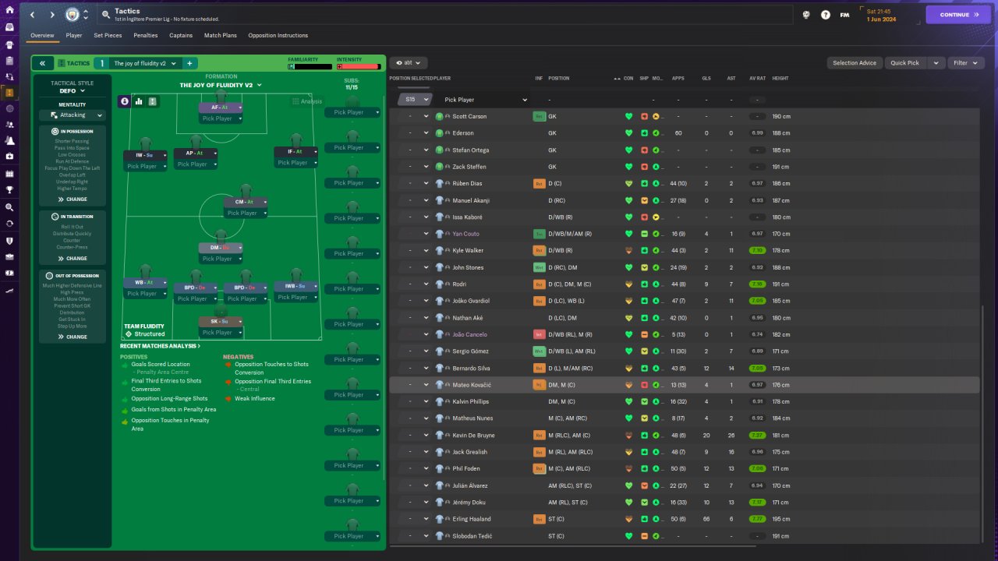This screenshot has width=998, height=561.
Task: Open the Filter dropdown
Action: coord(964,63)
